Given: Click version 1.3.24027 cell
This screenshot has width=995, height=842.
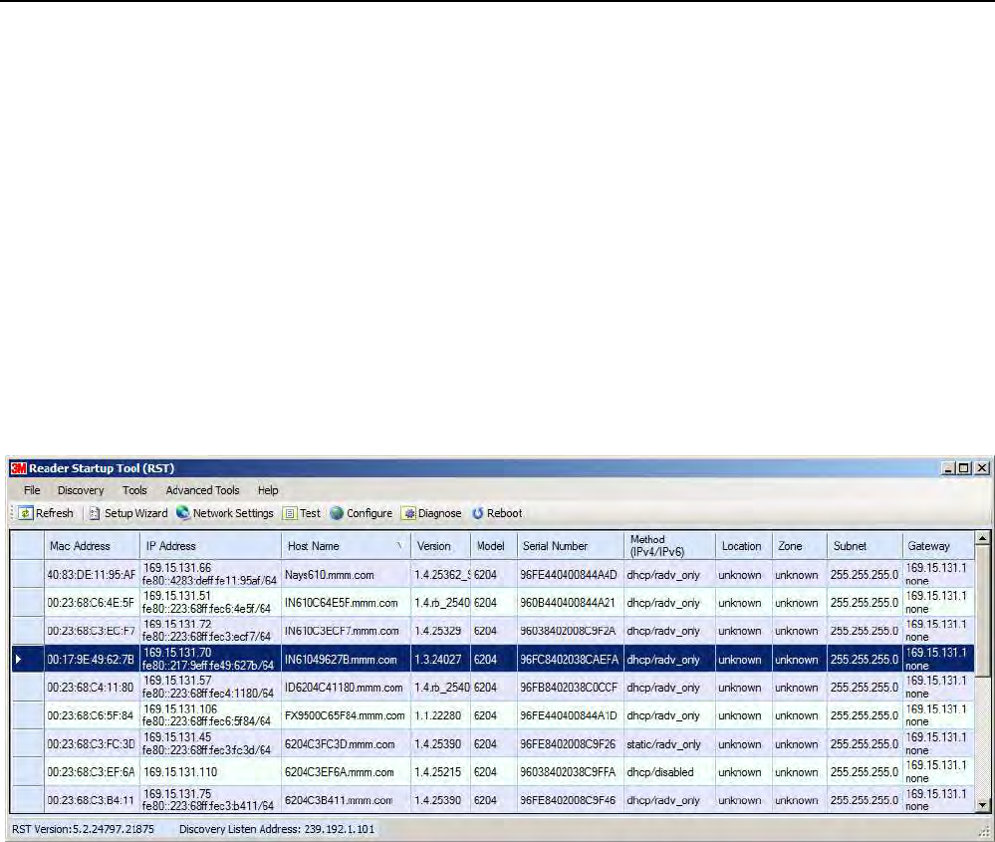Looking at the screenshot, I should point(438,659).
